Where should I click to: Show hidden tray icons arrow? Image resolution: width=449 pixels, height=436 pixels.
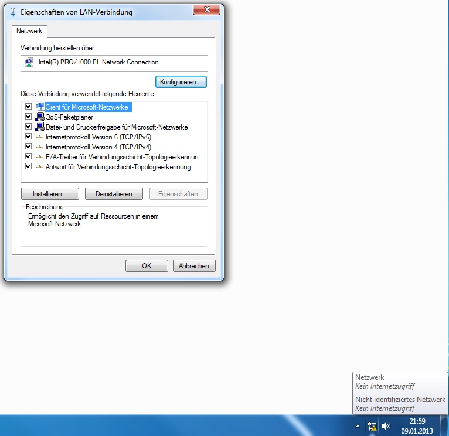358,426
